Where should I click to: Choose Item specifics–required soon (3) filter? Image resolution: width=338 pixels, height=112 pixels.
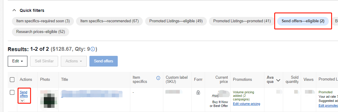click(x=43, y=21)
